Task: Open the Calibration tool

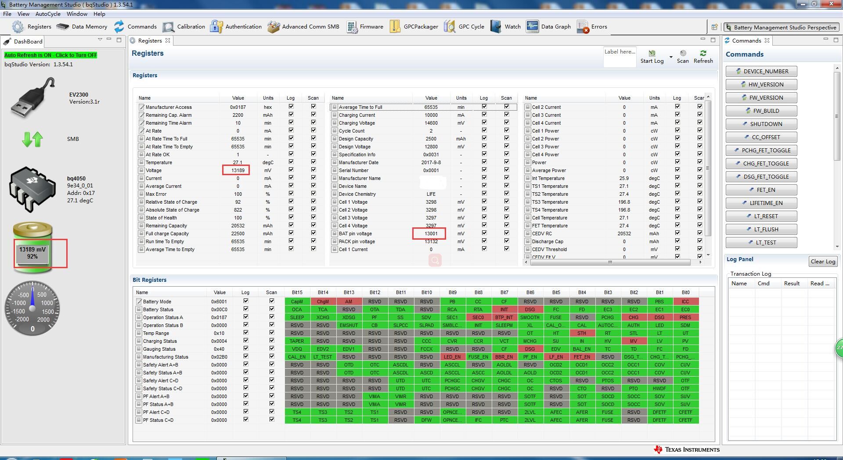Action: tap(168, 27)
